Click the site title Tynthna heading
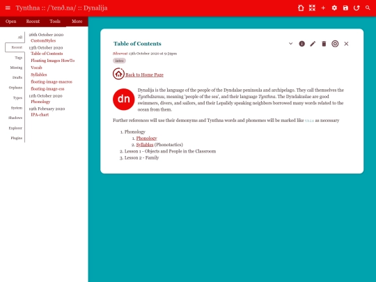Image resolution: width=376 pixels, height=282 pixels. click(62, 8)
